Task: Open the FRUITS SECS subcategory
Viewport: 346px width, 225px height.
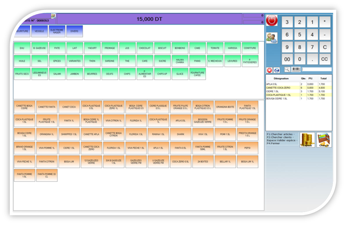Action: 22,74
